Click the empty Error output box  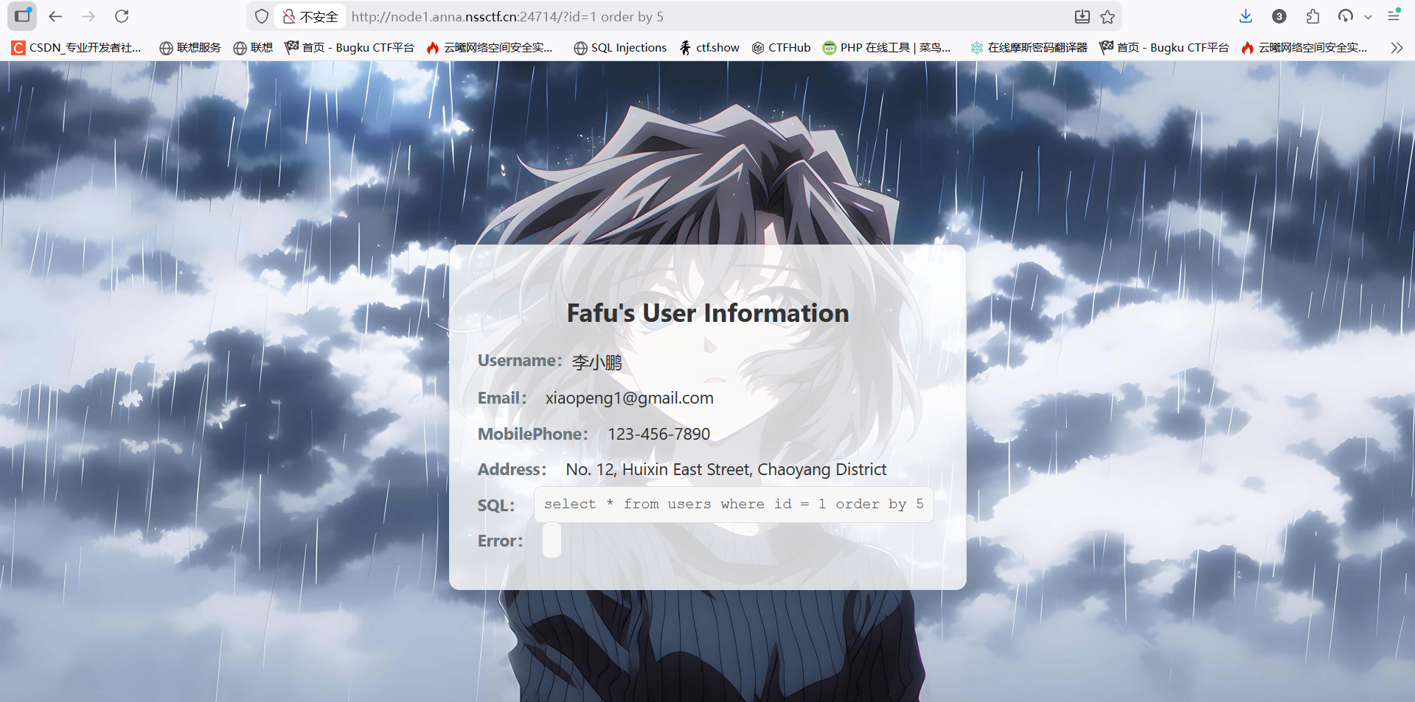[x=552, y=540]
